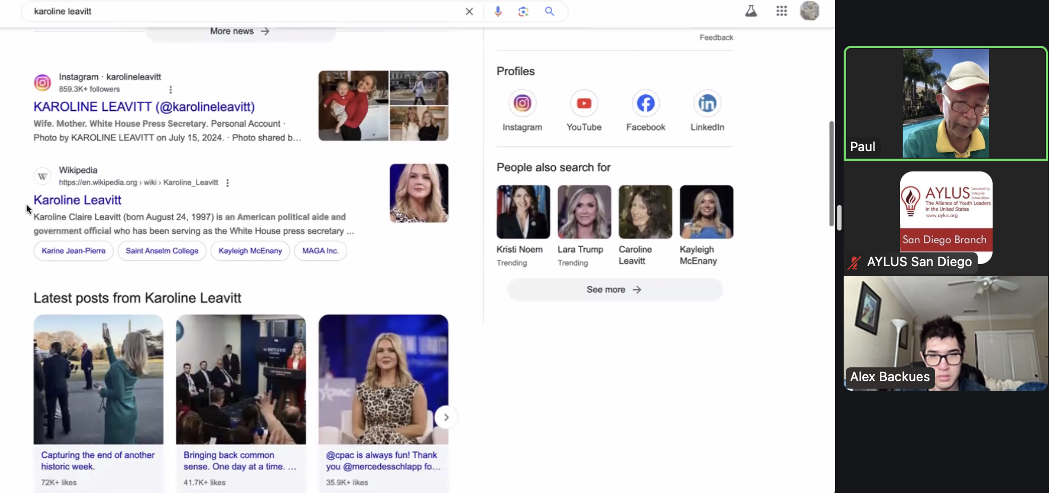Open Facebook profile icon under Profiles
1049x493 pixels.
[646, 103]
